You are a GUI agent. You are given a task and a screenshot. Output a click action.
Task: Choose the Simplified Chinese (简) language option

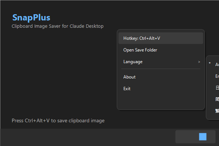217,99
